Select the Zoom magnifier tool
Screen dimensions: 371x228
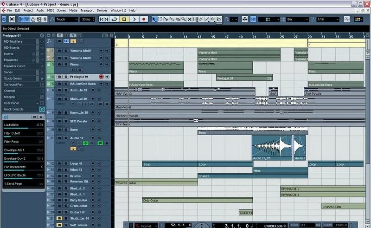[184, 19]
